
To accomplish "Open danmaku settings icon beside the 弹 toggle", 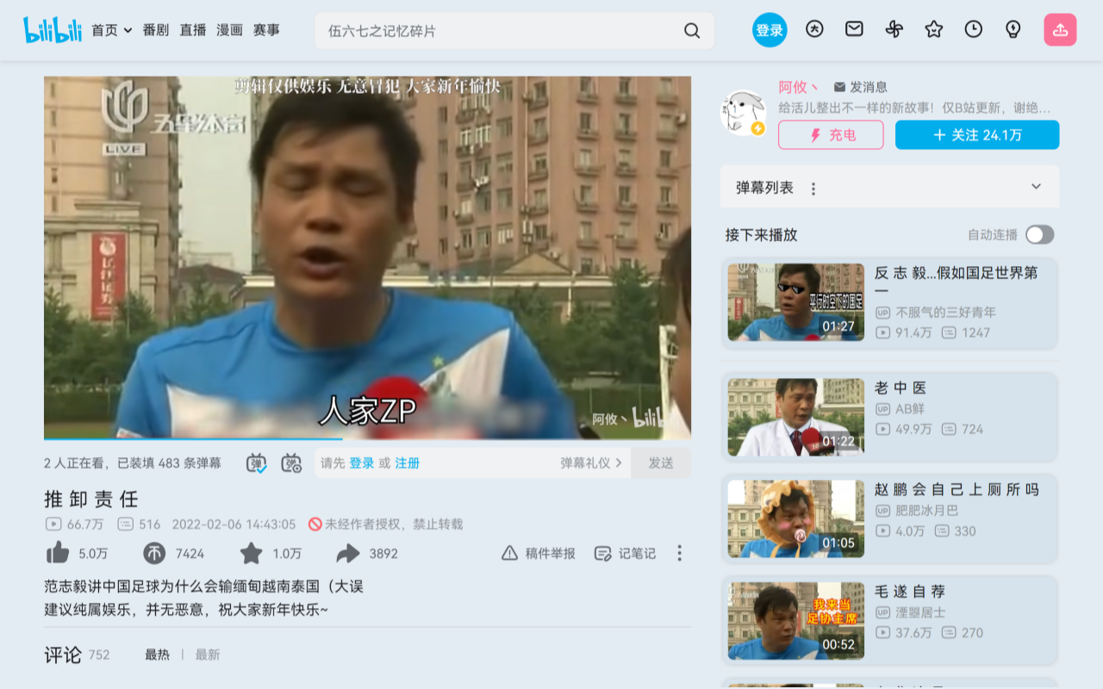I will 290,463.
